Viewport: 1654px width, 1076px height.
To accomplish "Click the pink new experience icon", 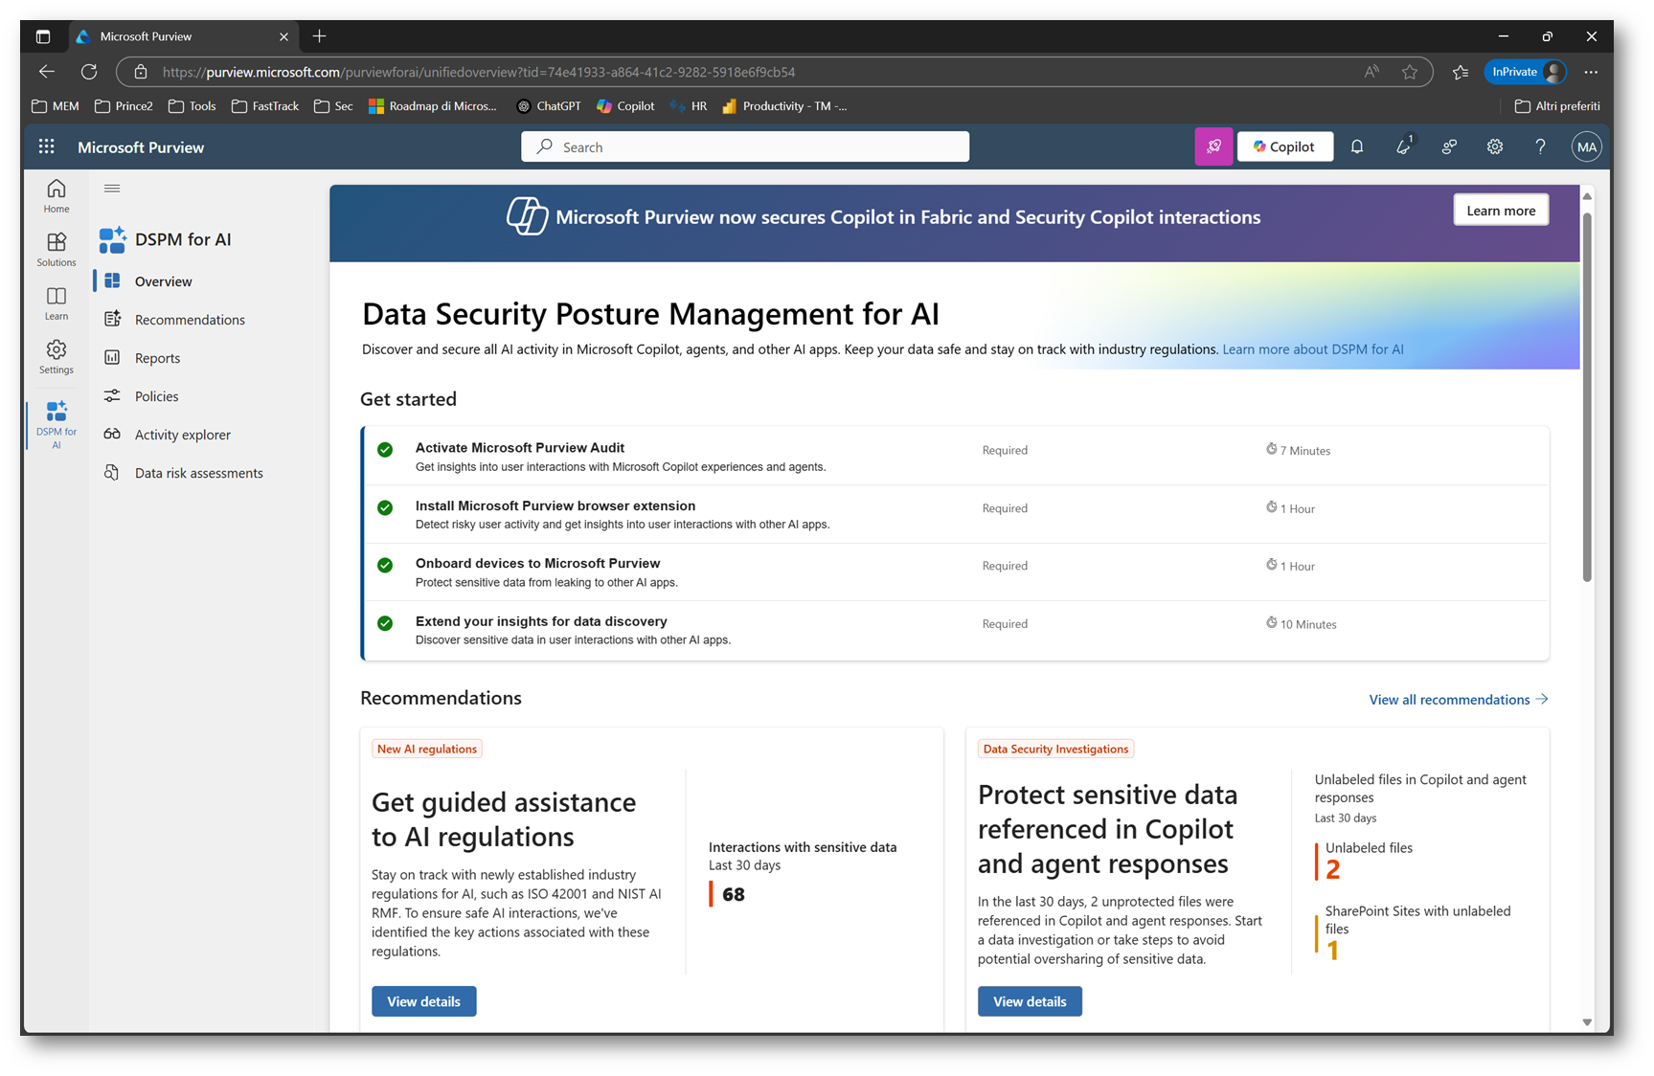I will (1213, 146).
